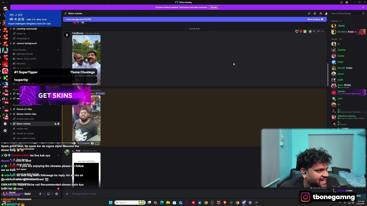367x206 pixels.
Task: Open the FatalBunny username
Action: click(78, 33)
